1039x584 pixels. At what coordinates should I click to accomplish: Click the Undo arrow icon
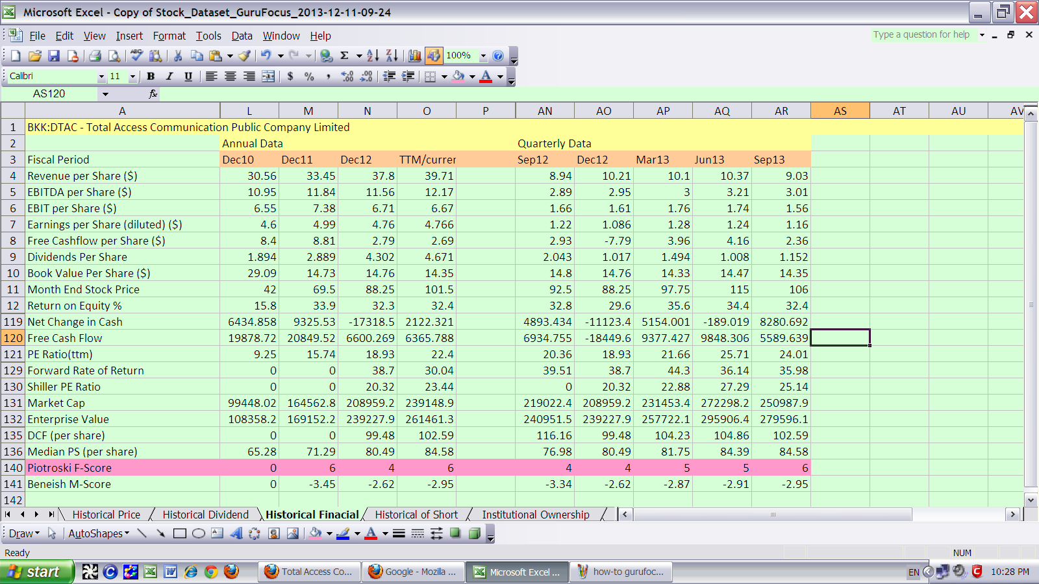click(x=266, y=56)
